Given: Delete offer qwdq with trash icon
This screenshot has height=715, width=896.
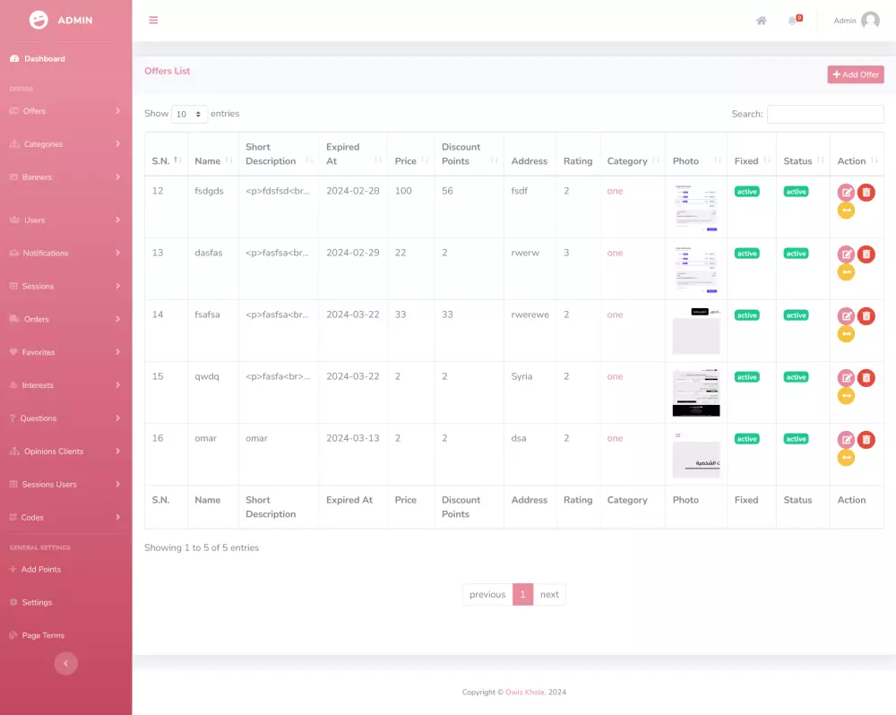Looking at the screenshot, I should click(866, 378).
